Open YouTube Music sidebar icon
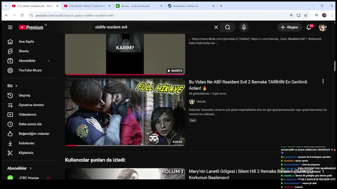The image size is (337, 189). point(10,70)
